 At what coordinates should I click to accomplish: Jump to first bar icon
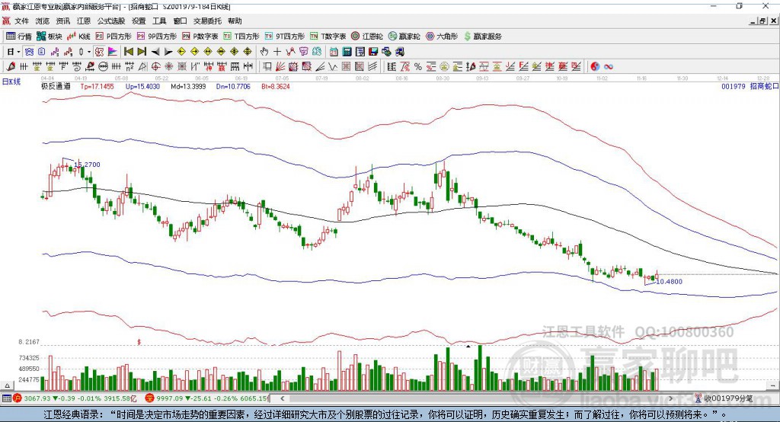tap(129, 52)
